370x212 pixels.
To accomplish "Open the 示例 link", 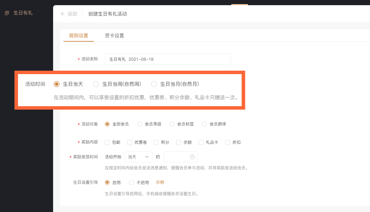I will coord(160,182).
